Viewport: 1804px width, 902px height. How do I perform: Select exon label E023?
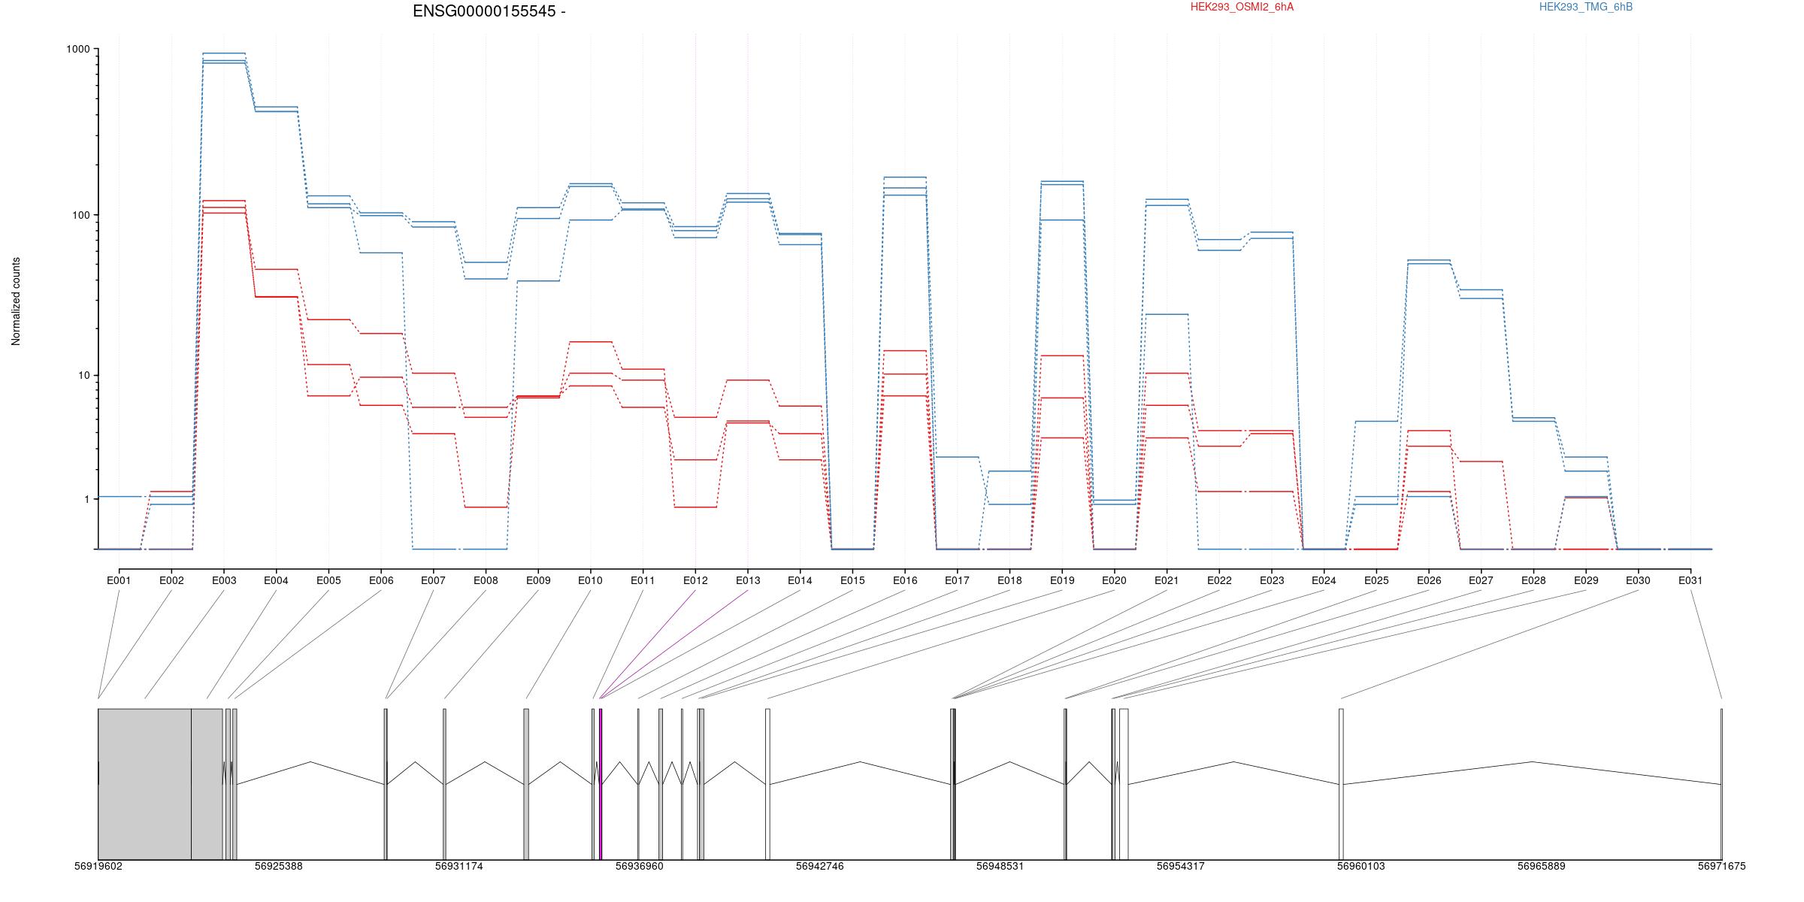pyautogui.click(x=1272, y=580)
